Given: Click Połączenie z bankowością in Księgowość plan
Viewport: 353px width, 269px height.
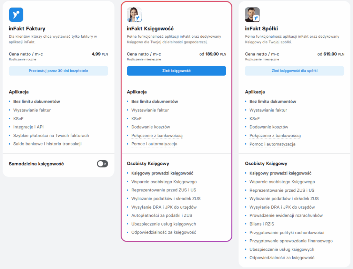Looking at the screenshot, I should tap(157, 136).
